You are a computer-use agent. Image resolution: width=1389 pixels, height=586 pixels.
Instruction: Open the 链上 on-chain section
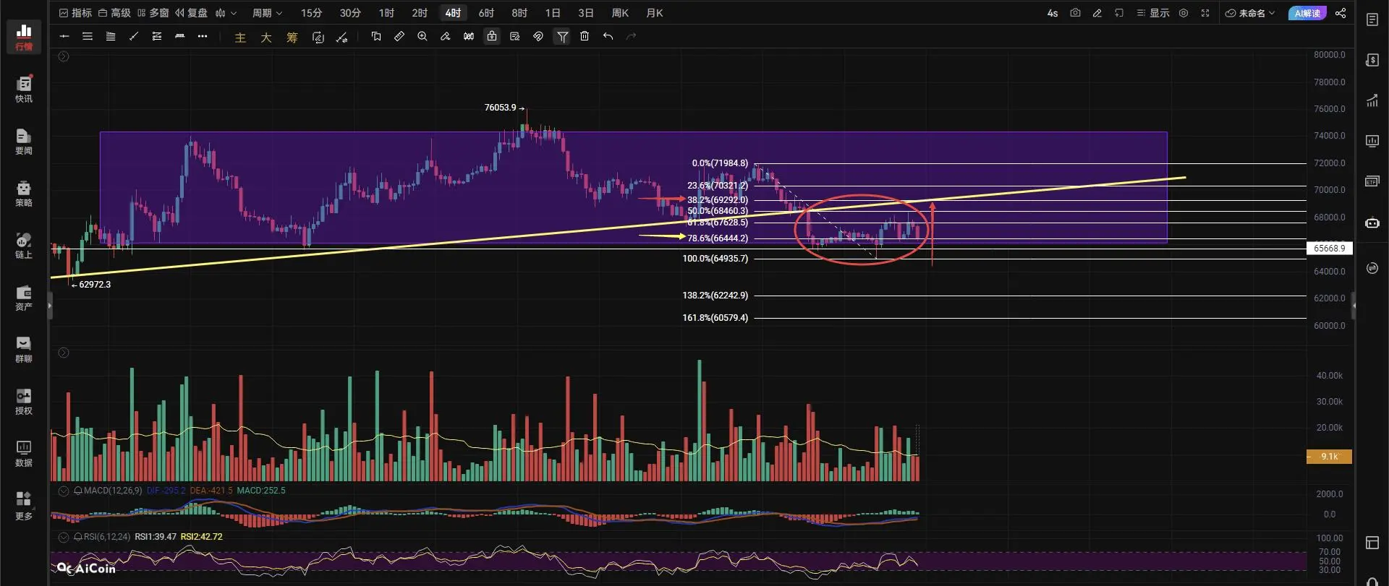pos(24,245)
